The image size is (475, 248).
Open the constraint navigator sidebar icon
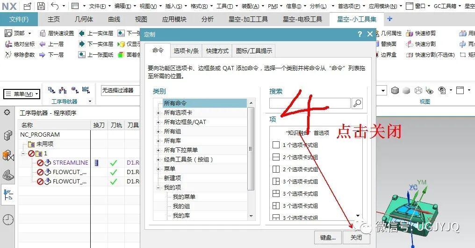8,155
